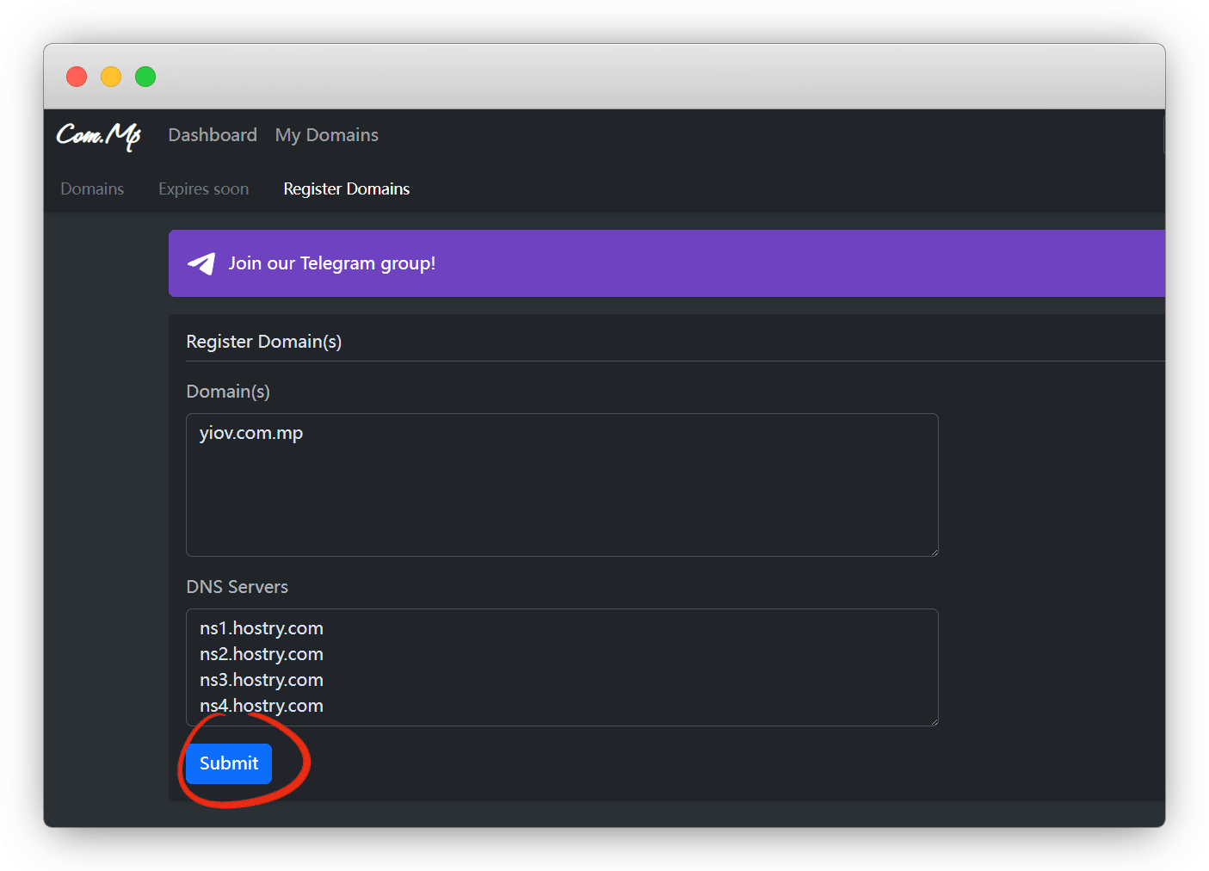
Task: Click the Telegram paper plane icon
Action: pyautogui.click(x=201, y=263)
